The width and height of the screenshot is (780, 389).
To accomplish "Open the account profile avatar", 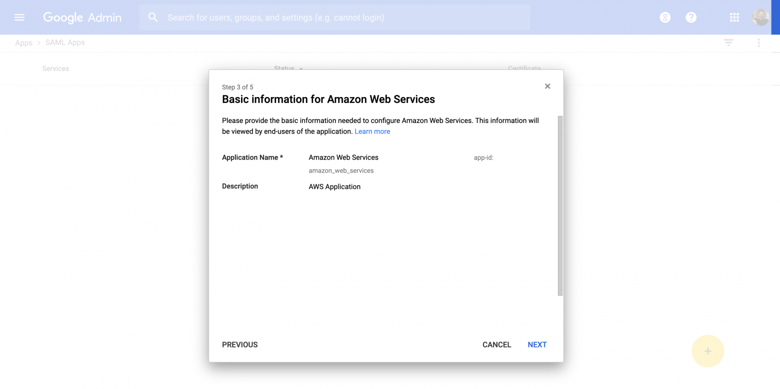I will coord(760,17).
